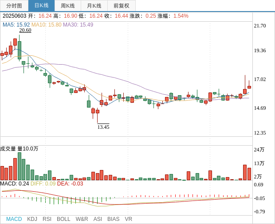
Task: Open the 周K线 tab
Action: pyautogui.click(x=68, y=6)
